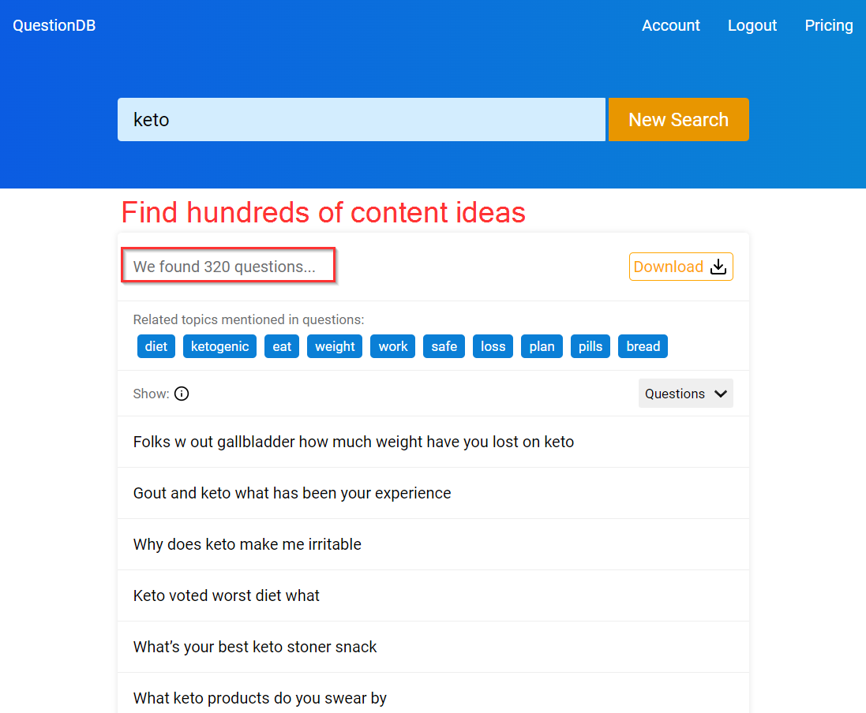Select Logout in the top navigation
Viewport: 866px width, 713px height.
point(752,25)
